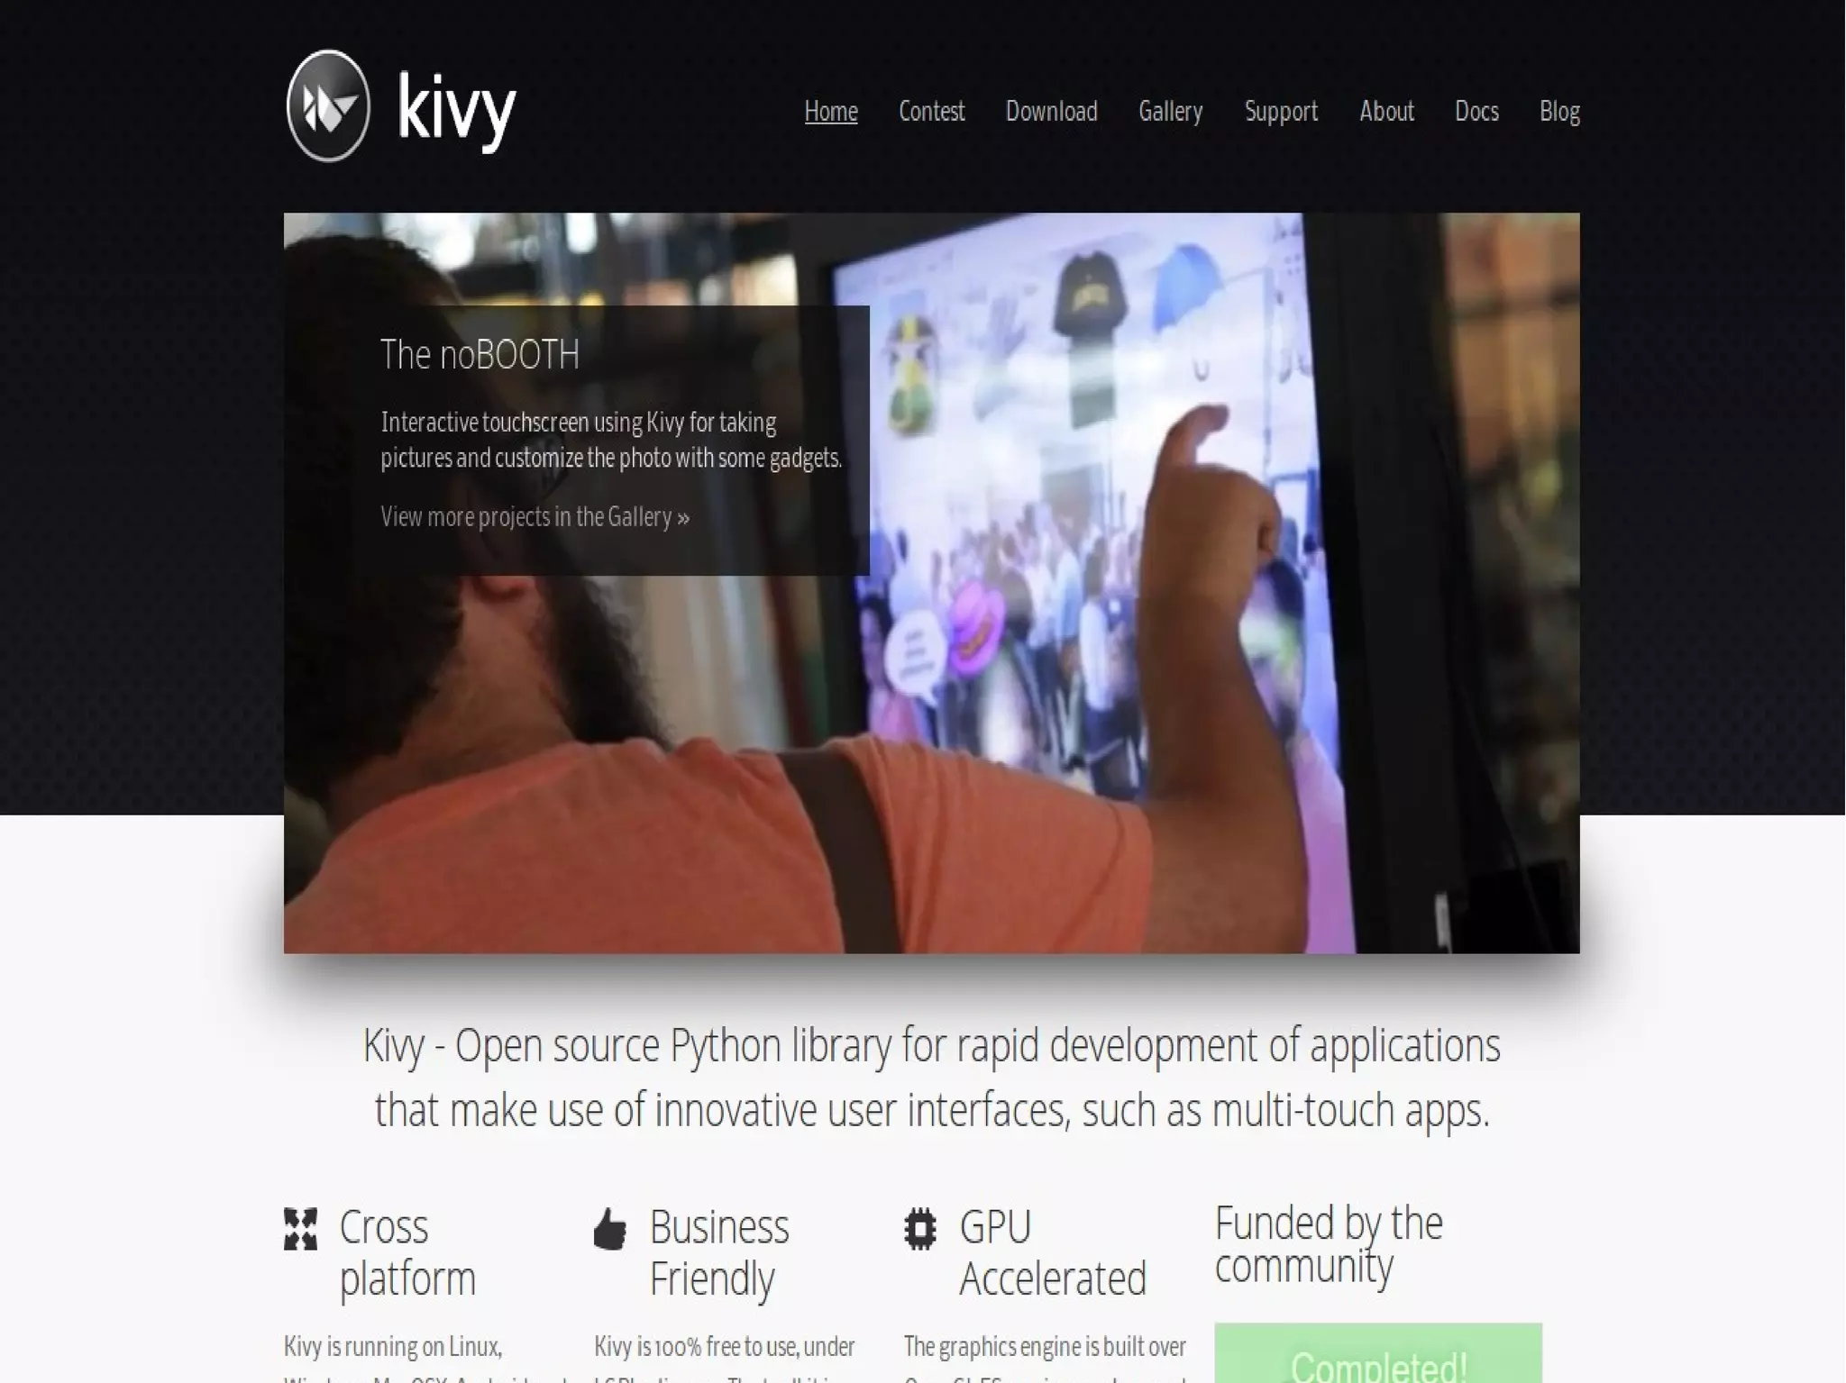Screen dimensions: 1846x1383
Task: Open the Blog link in navigation
Action: click(x=1559, y=111)
